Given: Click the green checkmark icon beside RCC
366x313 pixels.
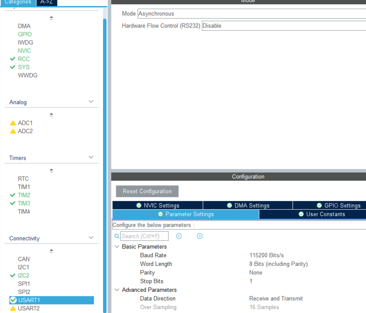Looking at the screenshot, I should (x=13, y=59).
